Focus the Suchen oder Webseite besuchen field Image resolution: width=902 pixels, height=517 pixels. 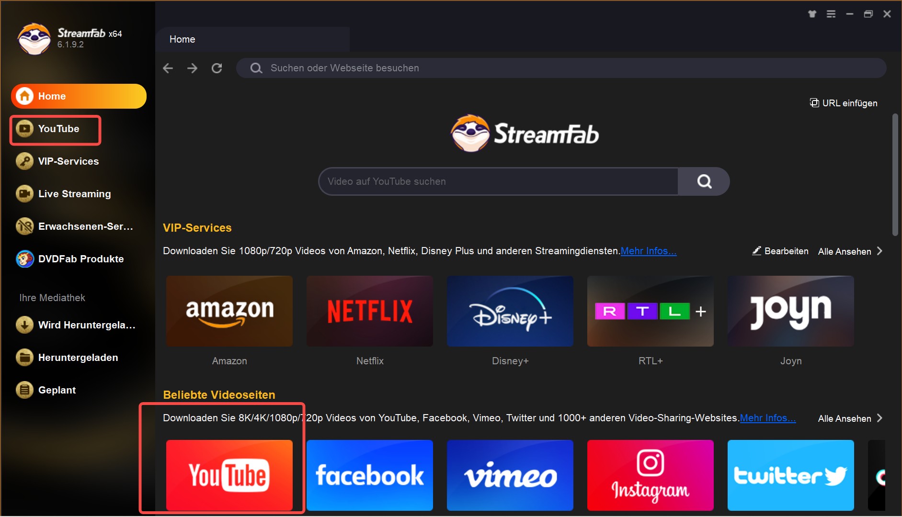pyautogui.click(x=561, y=68)
